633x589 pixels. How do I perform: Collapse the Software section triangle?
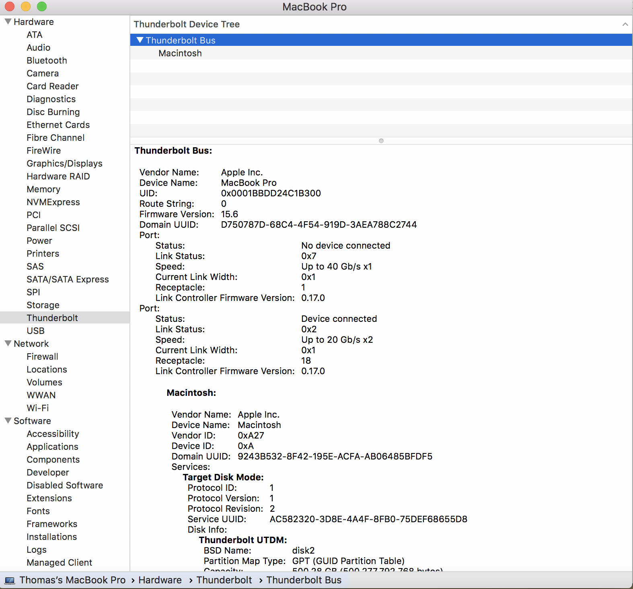8,421
